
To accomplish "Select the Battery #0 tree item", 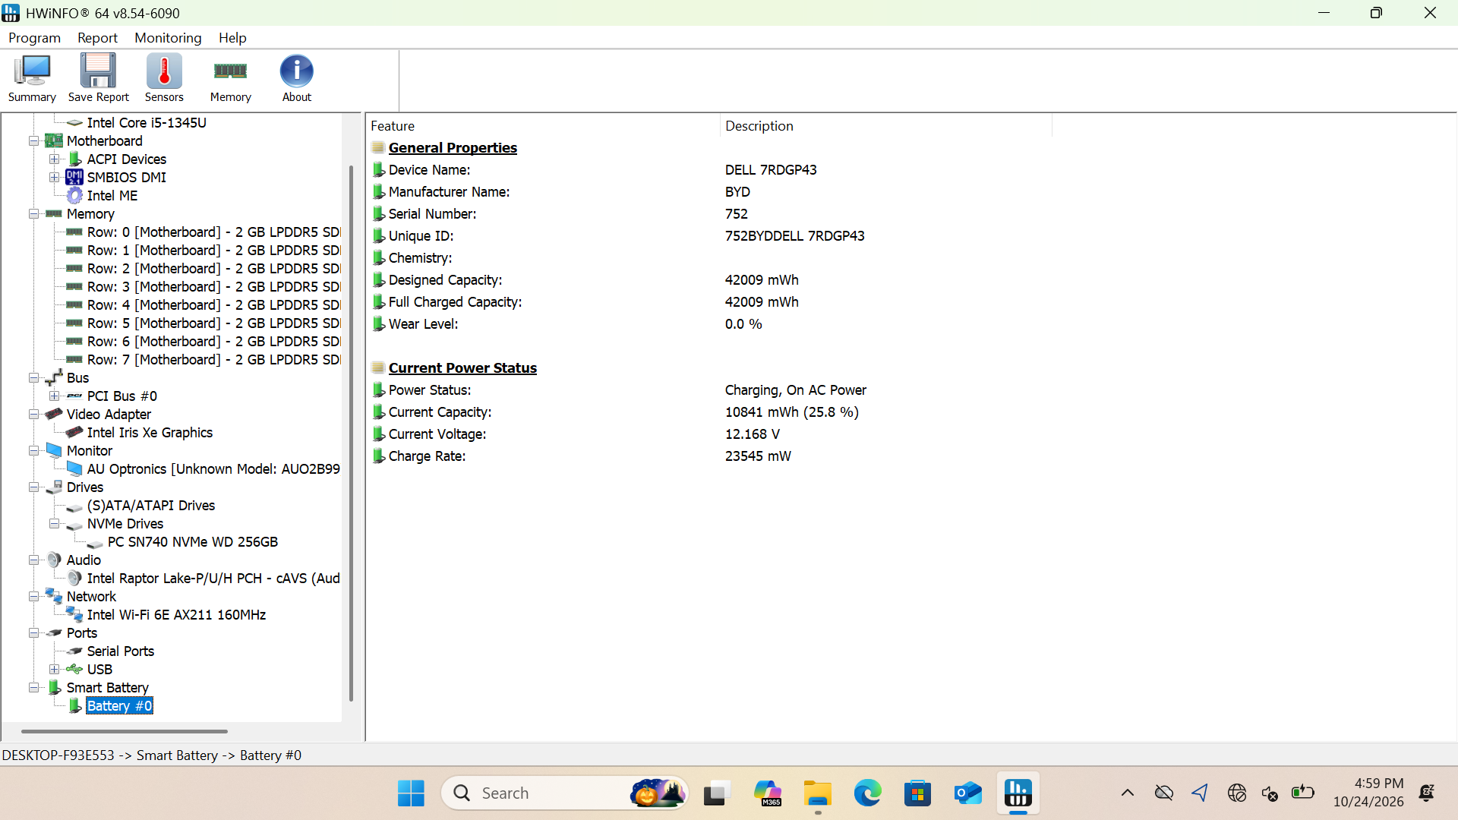I will 120,706.
